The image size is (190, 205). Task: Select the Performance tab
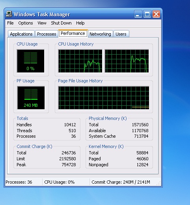(73, 34)
